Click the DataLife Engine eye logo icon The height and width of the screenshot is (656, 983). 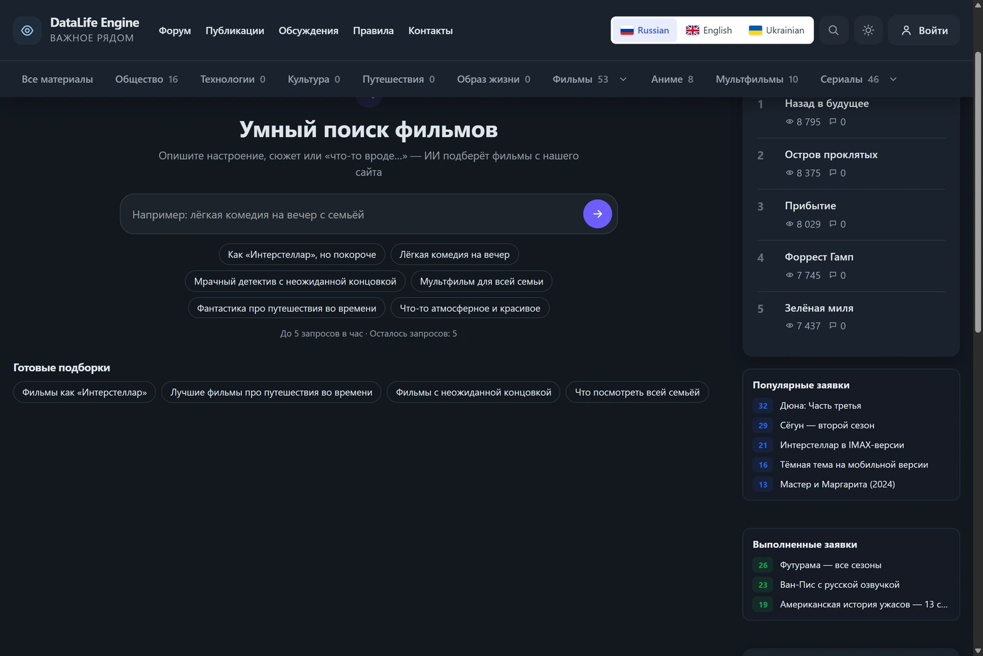27,30
